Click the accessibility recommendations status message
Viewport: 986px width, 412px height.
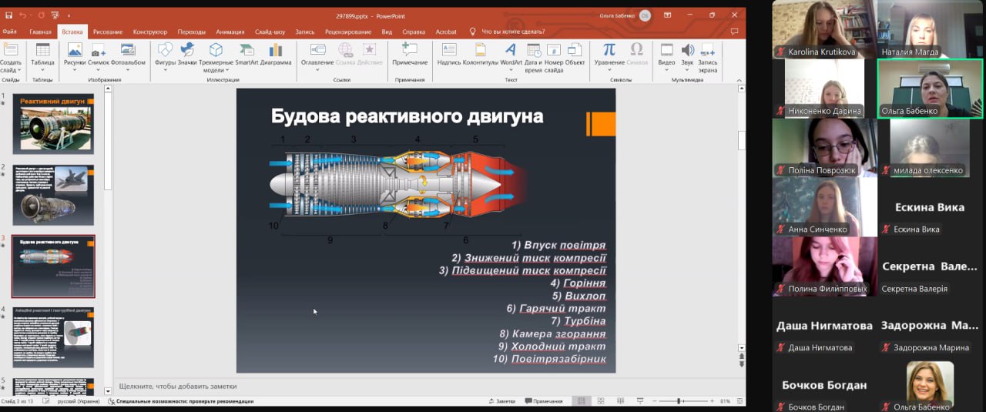[x=179, y=401]
